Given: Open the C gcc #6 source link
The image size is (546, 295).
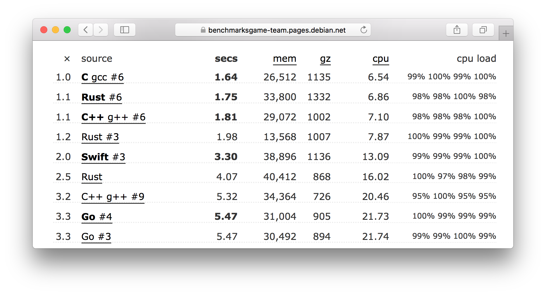Looking at the screenshot, I should [x=102, y=77].
